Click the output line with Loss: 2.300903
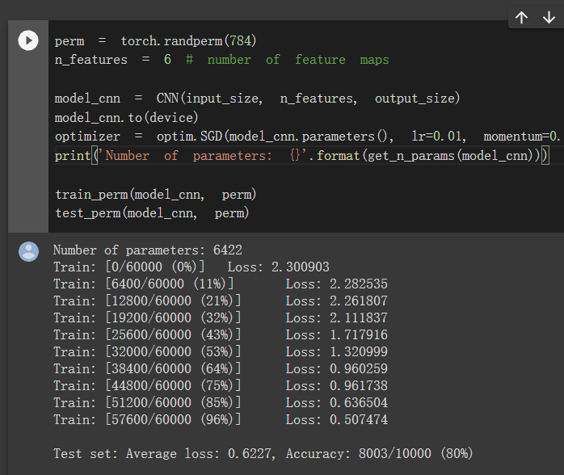Viewport: 564px width, 475px height. [192, 267]
